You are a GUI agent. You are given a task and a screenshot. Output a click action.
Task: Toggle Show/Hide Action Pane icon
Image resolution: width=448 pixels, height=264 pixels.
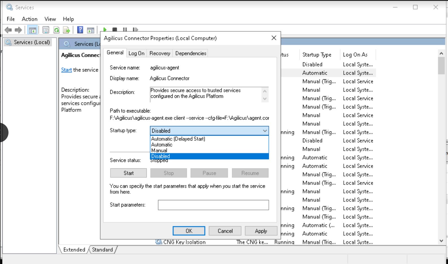(x=91, y=30)
